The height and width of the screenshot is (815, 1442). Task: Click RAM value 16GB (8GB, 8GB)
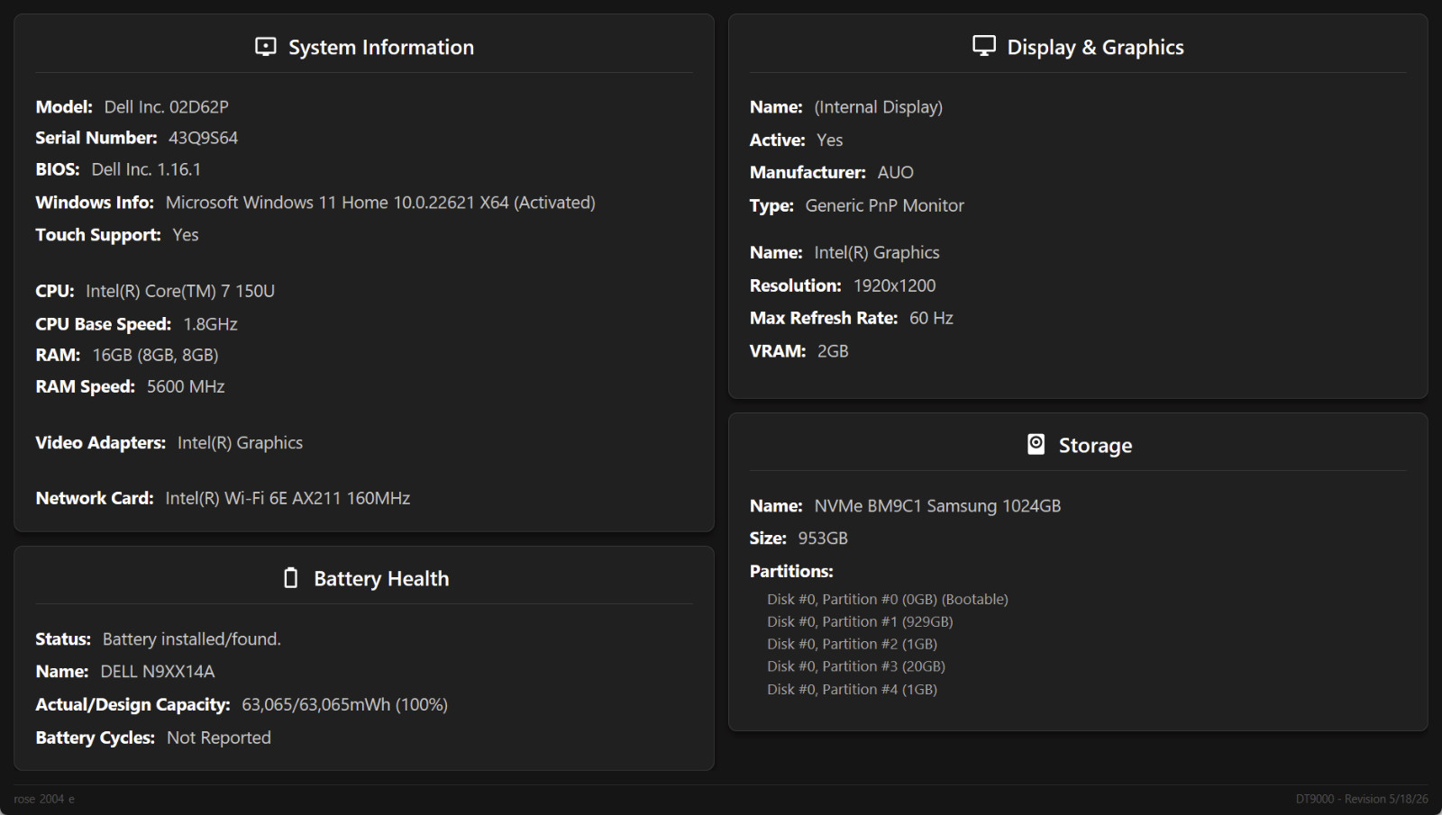[156, 355]
